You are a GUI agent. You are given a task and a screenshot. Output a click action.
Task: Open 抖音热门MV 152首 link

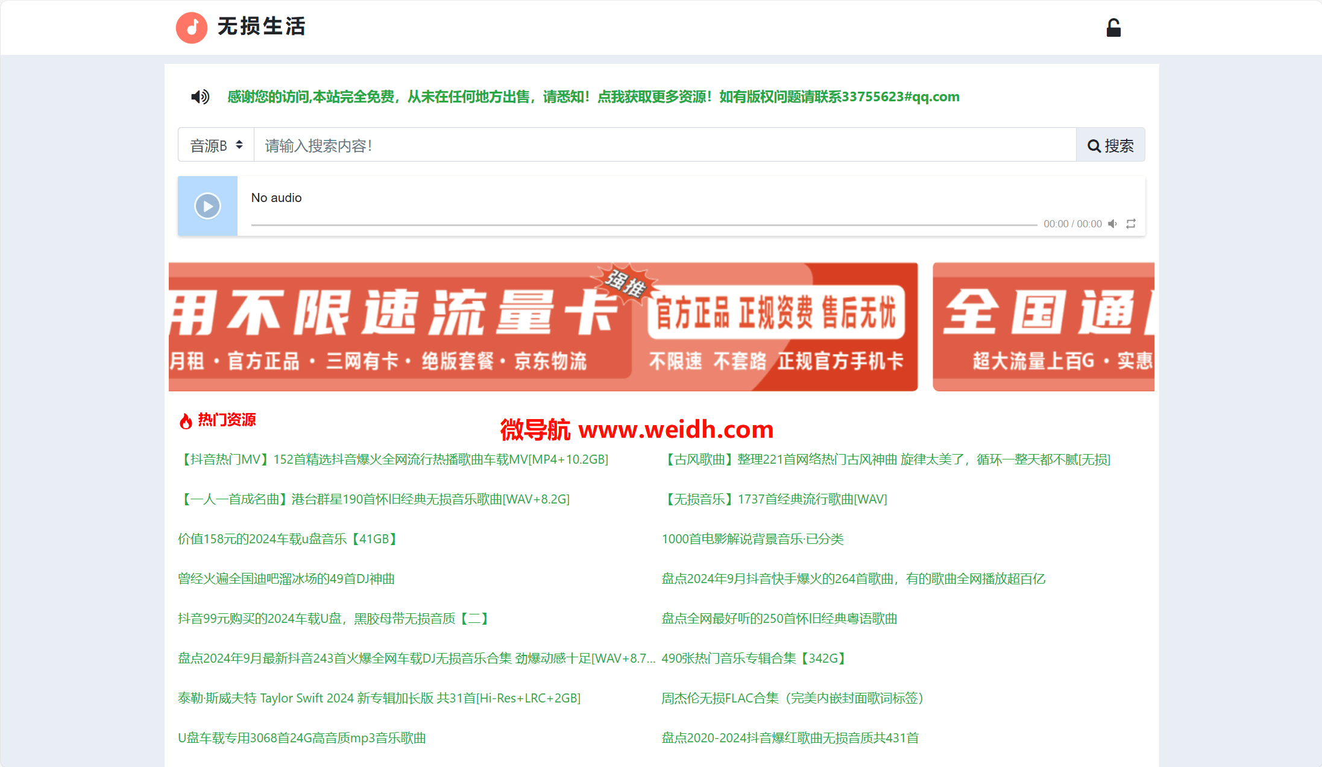pos(393,459)
